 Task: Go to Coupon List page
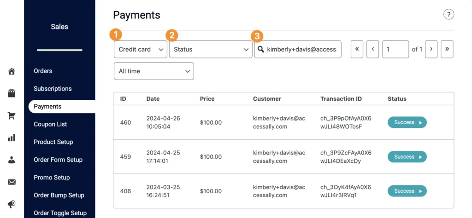click(x=50, y=124)
